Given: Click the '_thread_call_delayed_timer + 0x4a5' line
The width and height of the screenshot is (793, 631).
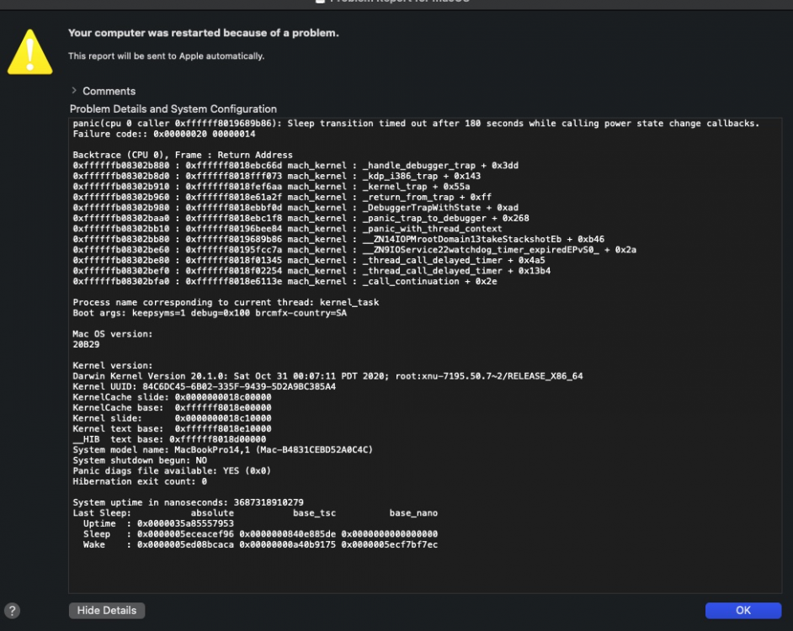Looking at the screenshot, I should [309, 260].
